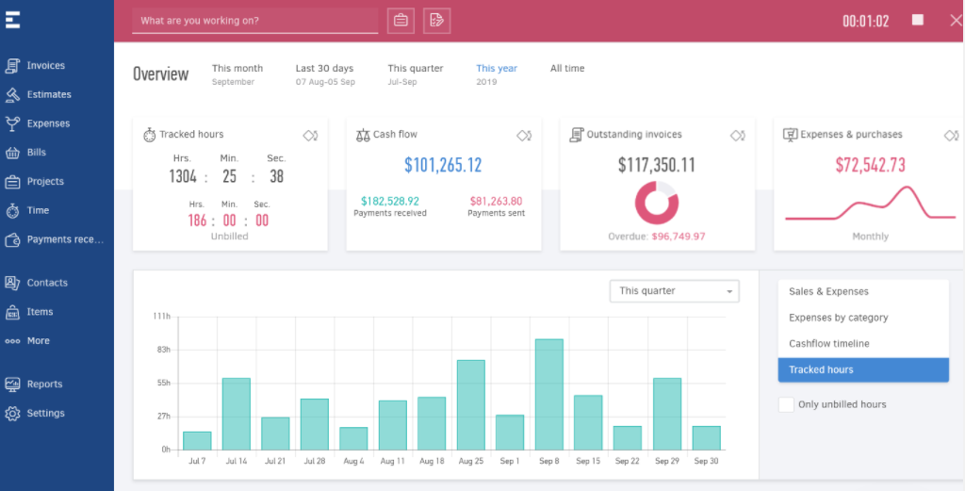965x491 pixels.
Task: Click the Reports label in sidebar
Action: (x=44, y=384)
